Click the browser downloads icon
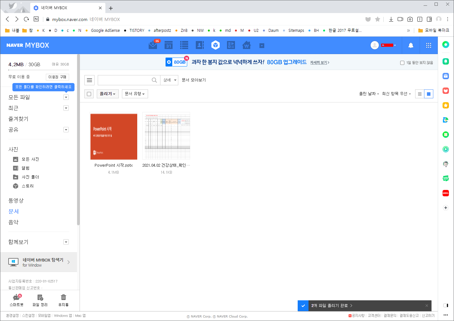The width and height of the screenshot is (454, 321). (391, 19)
